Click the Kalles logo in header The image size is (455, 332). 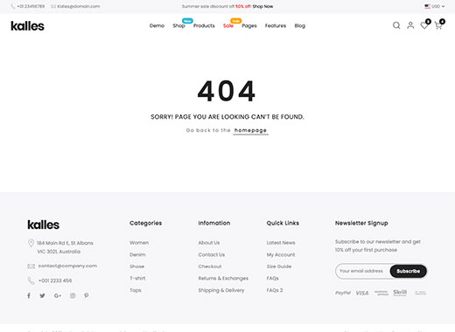coord(27,26)
